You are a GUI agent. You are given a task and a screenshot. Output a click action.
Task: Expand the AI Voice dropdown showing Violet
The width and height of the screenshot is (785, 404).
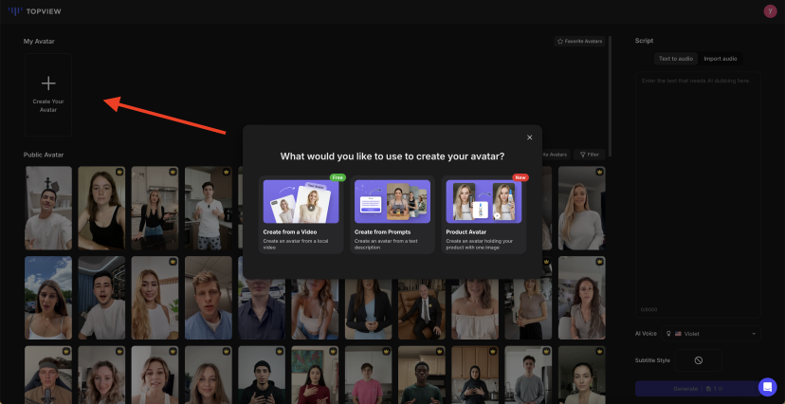click(x=711, y=334)
